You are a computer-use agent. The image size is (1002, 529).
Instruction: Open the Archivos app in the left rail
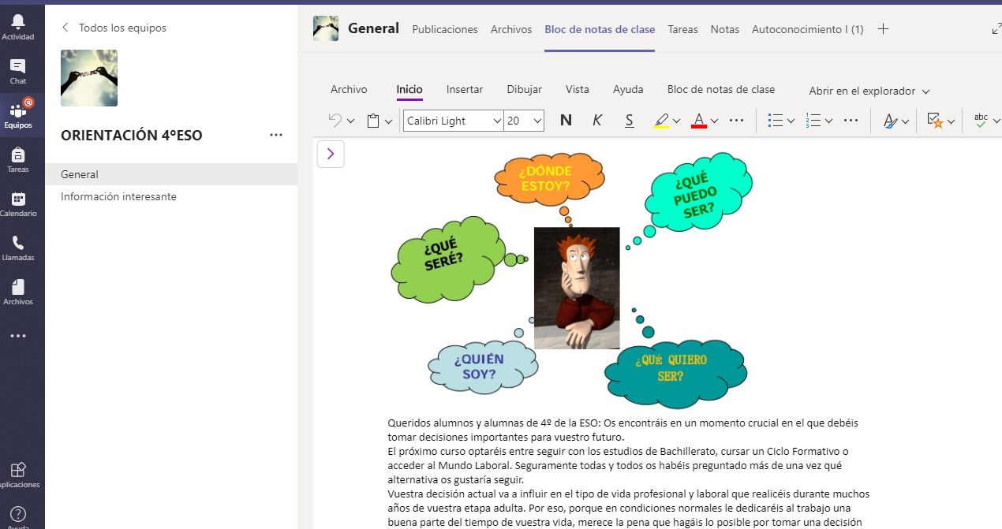18,292
